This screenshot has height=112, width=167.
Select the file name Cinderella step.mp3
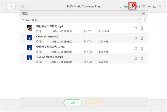pos(47,36)
